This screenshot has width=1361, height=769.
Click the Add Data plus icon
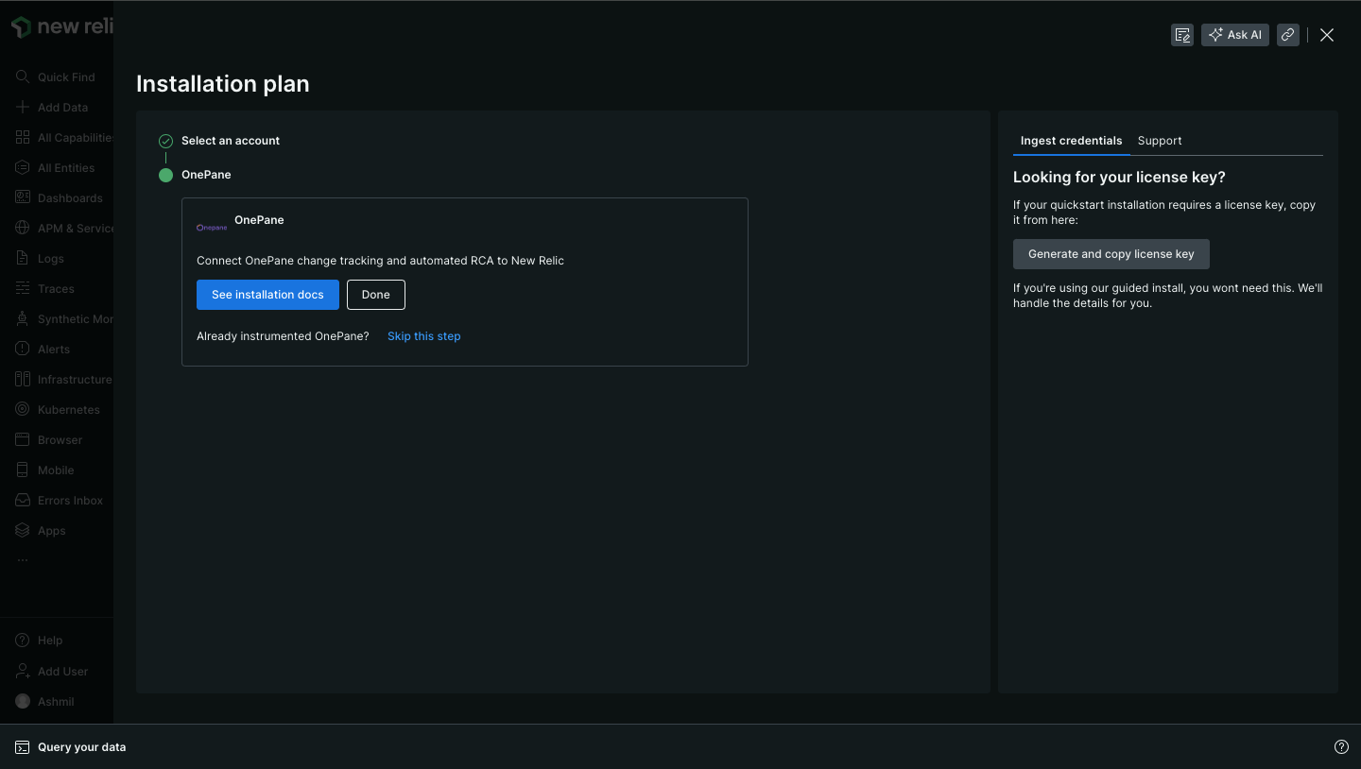click(x=23, y=107)
